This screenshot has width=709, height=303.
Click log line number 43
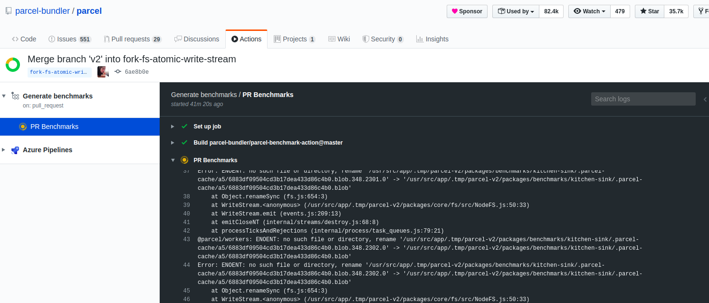(x=186, y=240)
